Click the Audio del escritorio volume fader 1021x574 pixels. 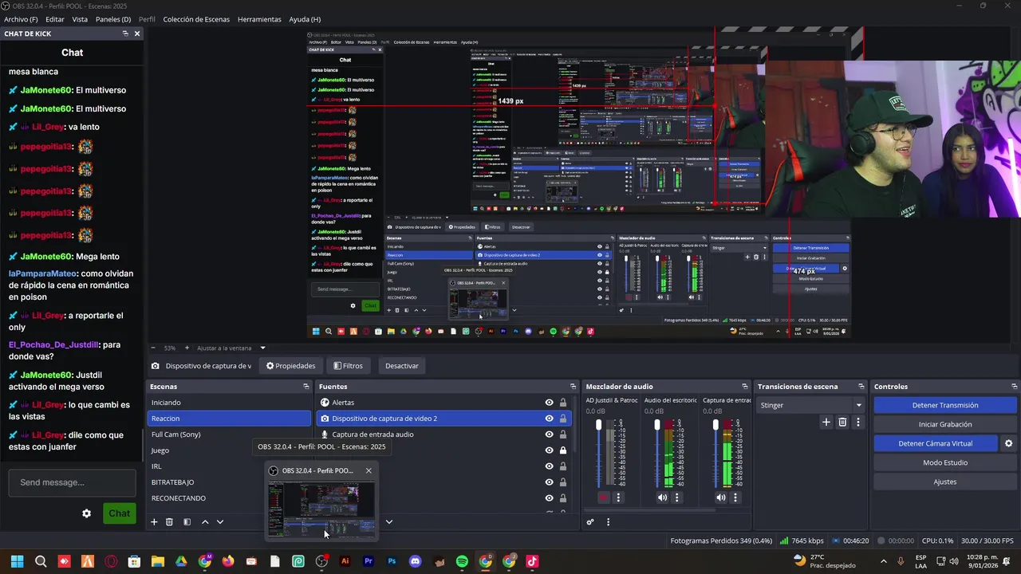point(657,426)
